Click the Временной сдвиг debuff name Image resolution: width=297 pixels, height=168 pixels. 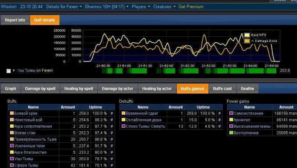click(142, 113)
